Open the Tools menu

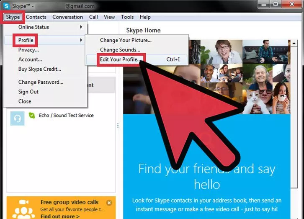tap(127, 17)
